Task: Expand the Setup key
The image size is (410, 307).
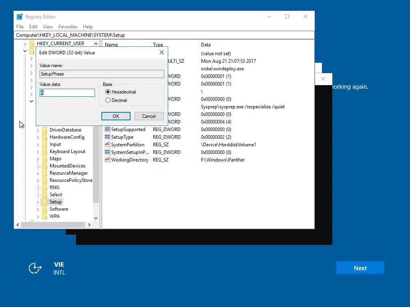Action: coord(38,202)
